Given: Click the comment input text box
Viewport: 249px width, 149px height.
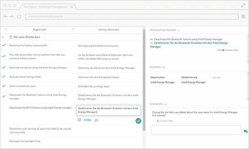Looking at the screenshot, I should tap(196, 130).
